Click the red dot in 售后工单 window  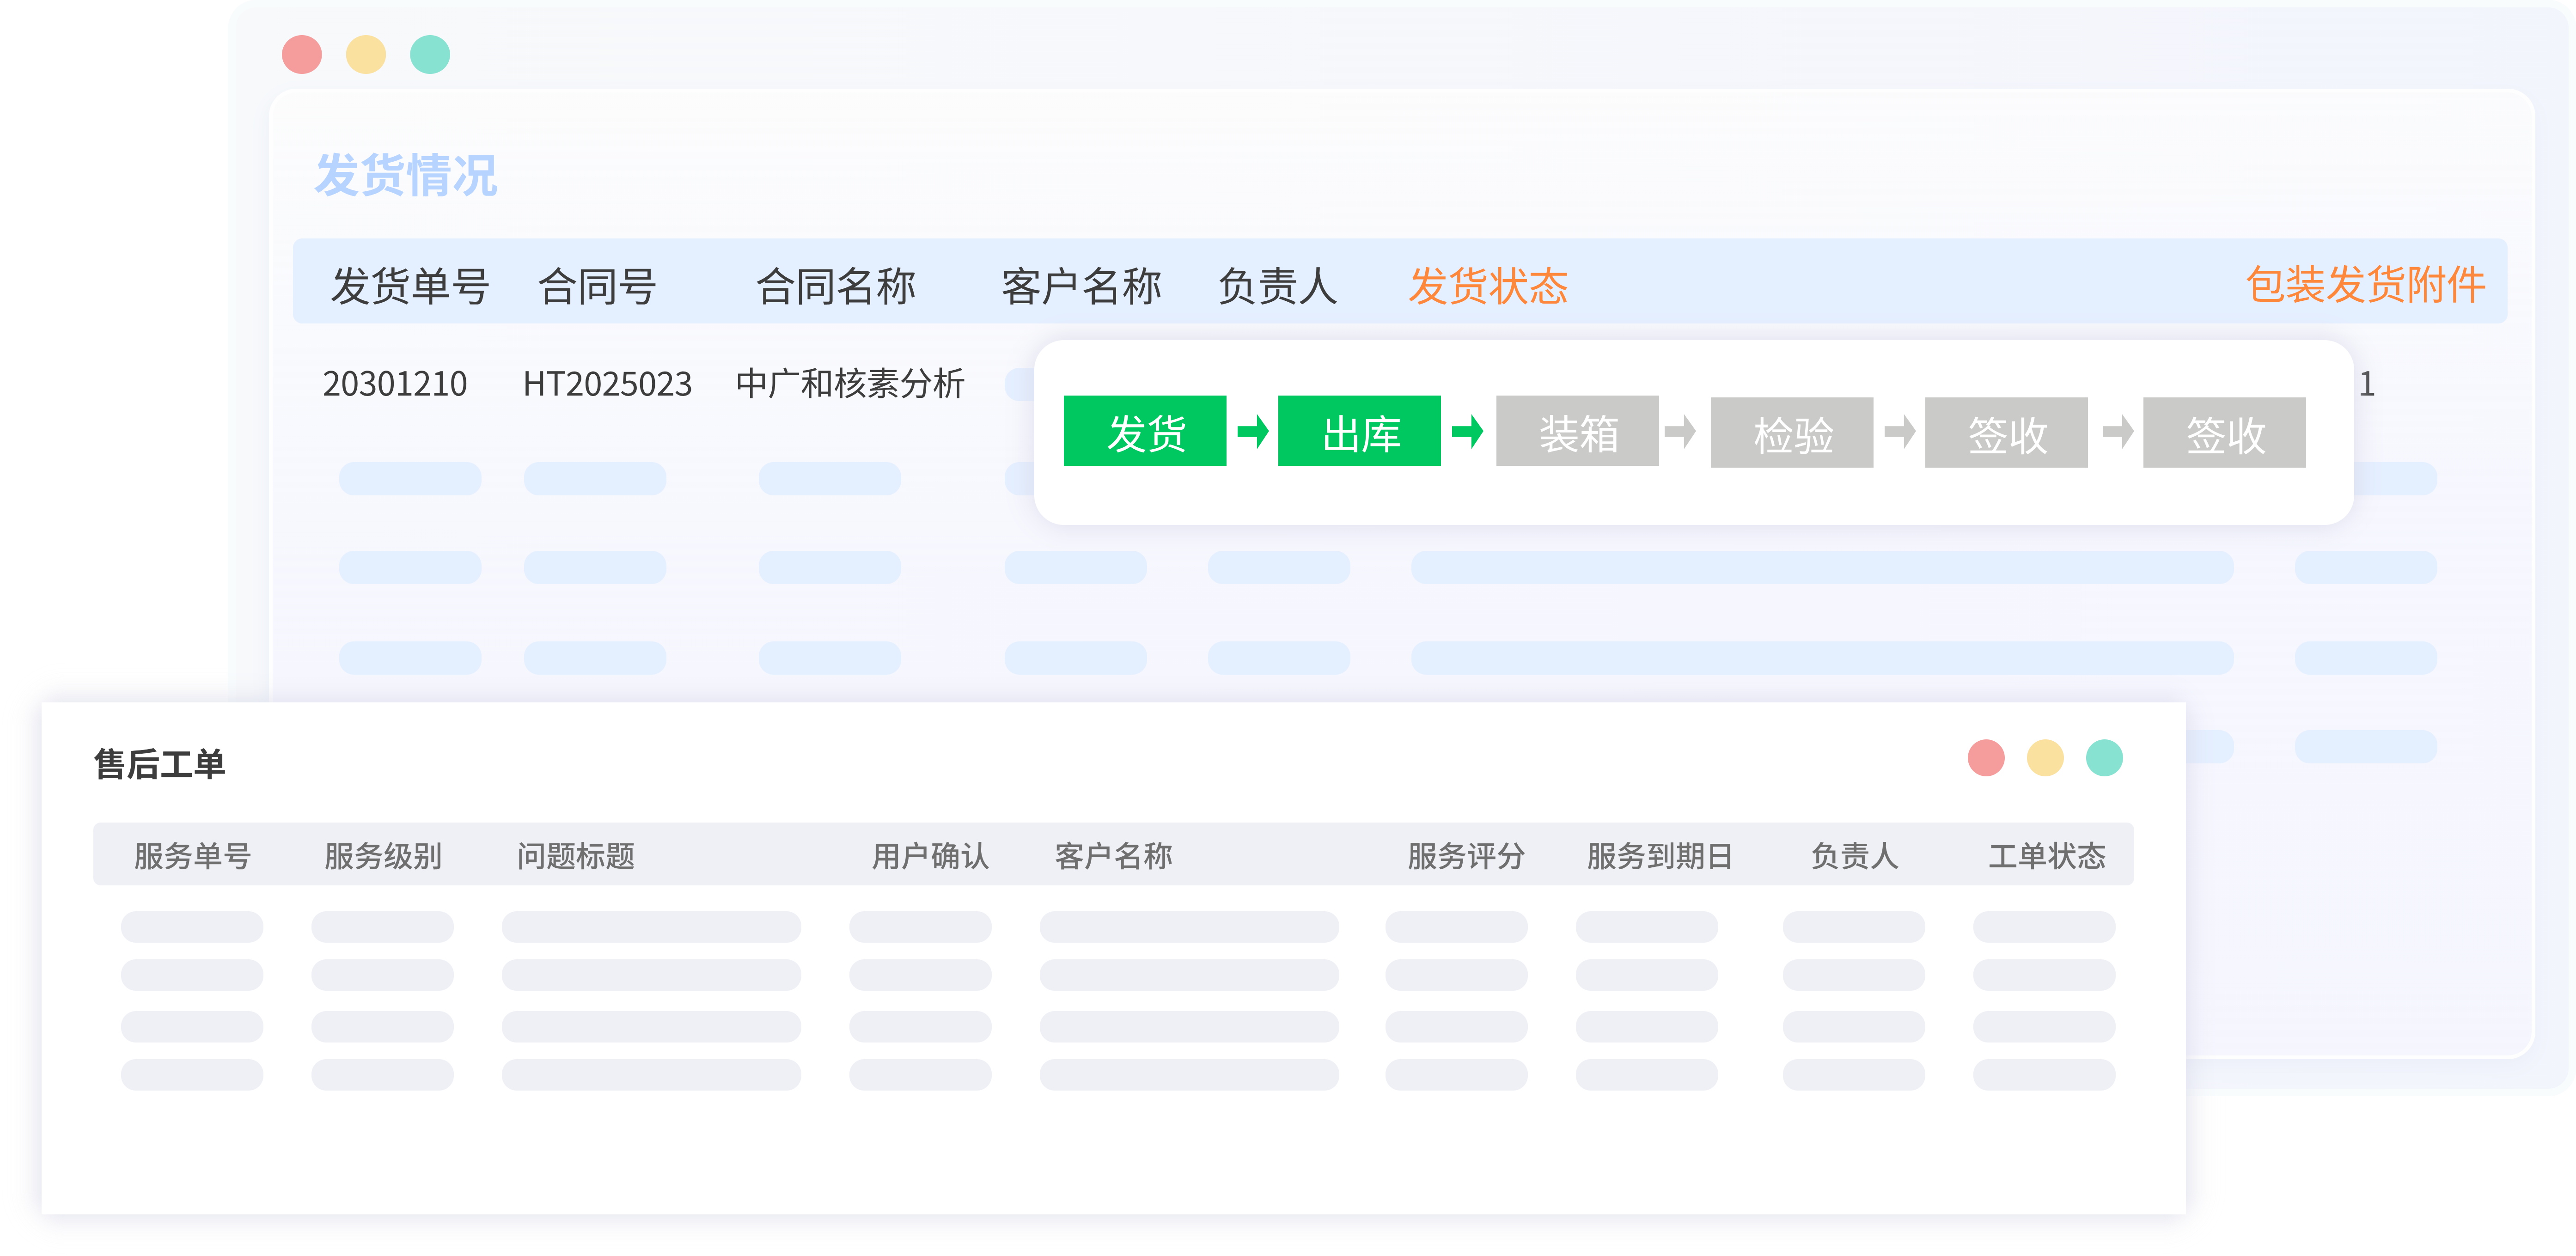pos(1986,758)
